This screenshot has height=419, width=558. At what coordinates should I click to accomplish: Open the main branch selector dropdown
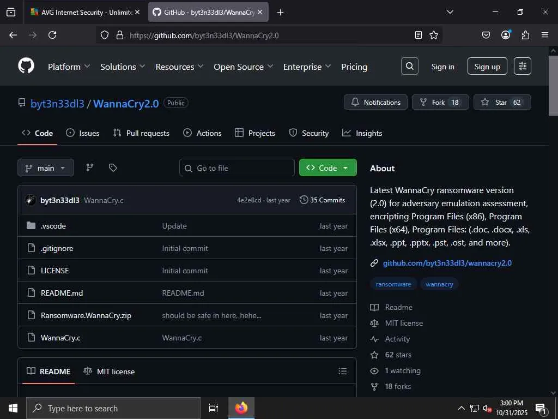(46, 167)
